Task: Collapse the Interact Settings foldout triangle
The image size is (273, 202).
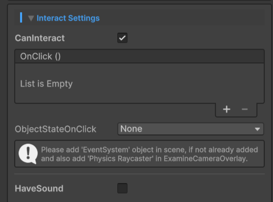Action: click(31, 18)
